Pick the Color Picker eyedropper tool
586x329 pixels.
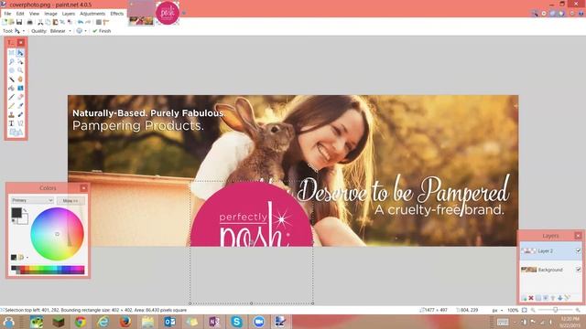(x=20, y=106)
